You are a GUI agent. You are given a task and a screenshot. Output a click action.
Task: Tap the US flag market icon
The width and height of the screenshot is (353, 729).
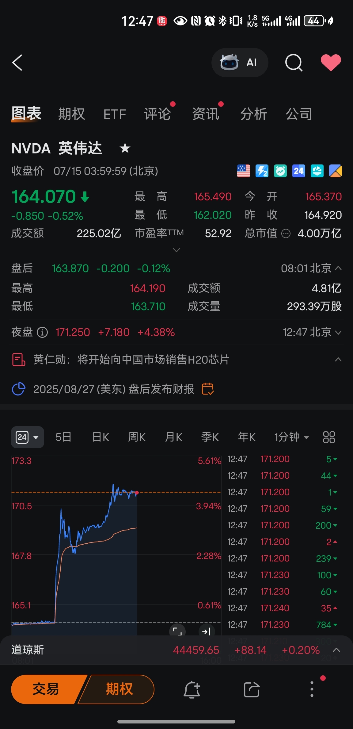244,171
